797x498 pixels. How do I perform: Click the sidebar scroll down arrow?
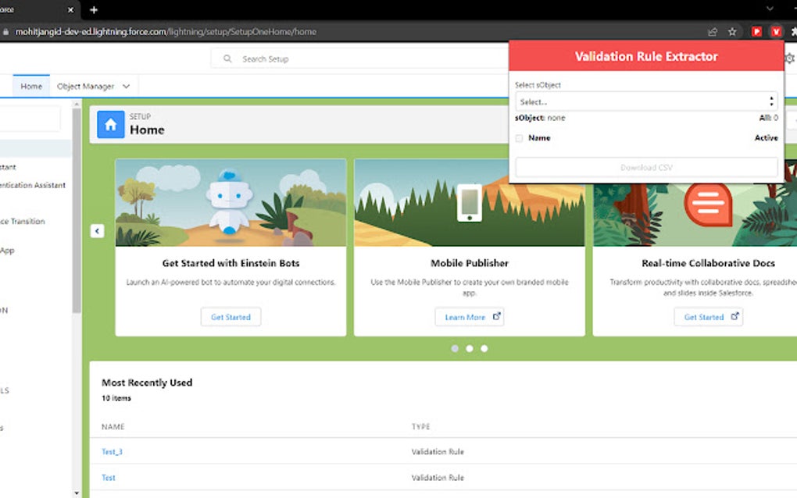click(x=77, y=493)
